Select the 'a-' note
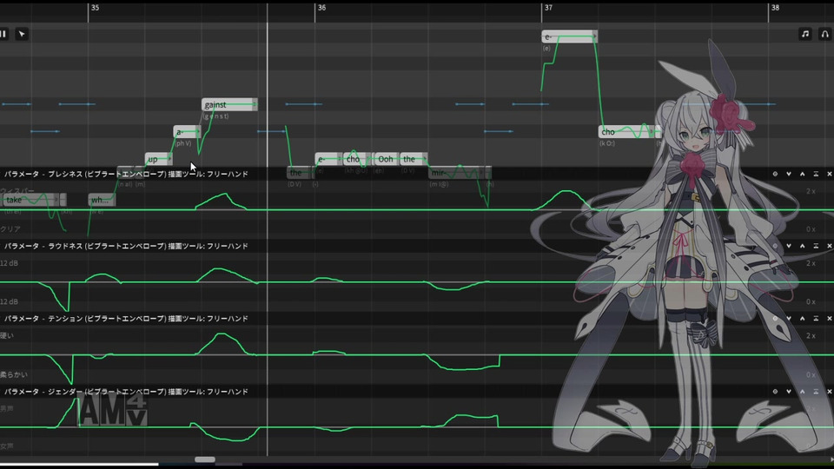This screenshot has width=834, height=469. [187, 132]
